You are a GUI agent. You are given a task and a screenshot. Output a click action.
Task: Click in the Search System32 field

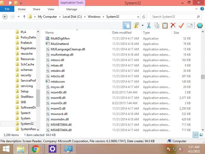[176, 17]
